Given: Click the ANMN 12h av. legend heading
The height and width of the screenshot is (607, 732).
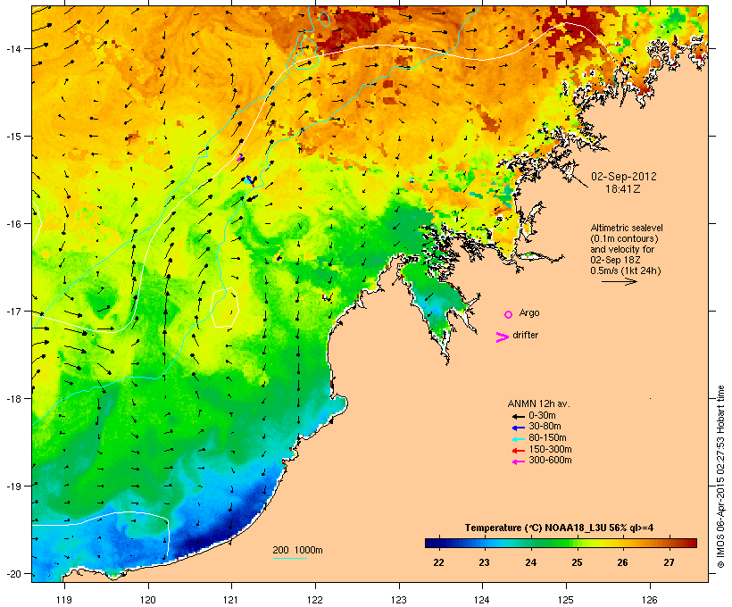Looking at the screenshot, I should coord(538,403).
